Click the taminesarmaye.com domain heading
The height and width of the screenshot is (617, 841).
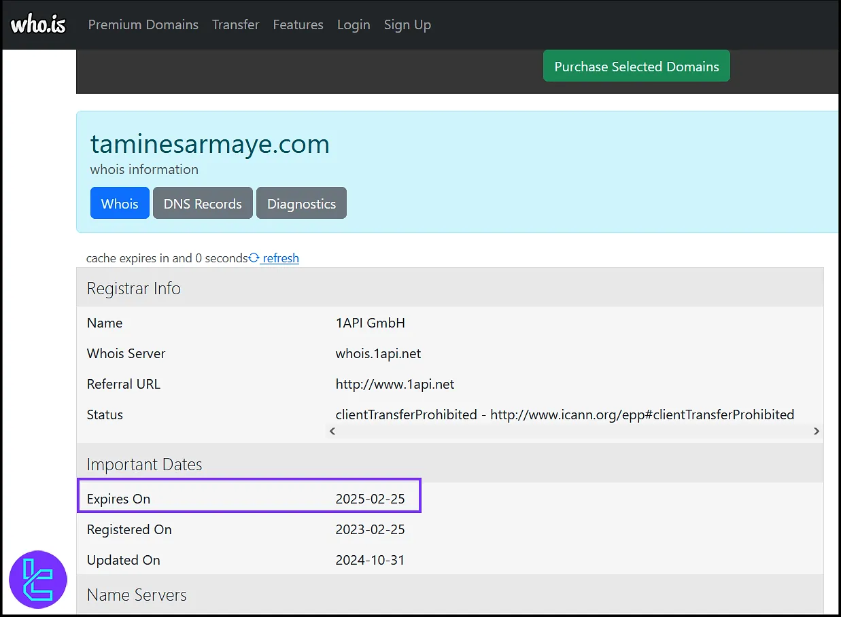click(210, 144)
